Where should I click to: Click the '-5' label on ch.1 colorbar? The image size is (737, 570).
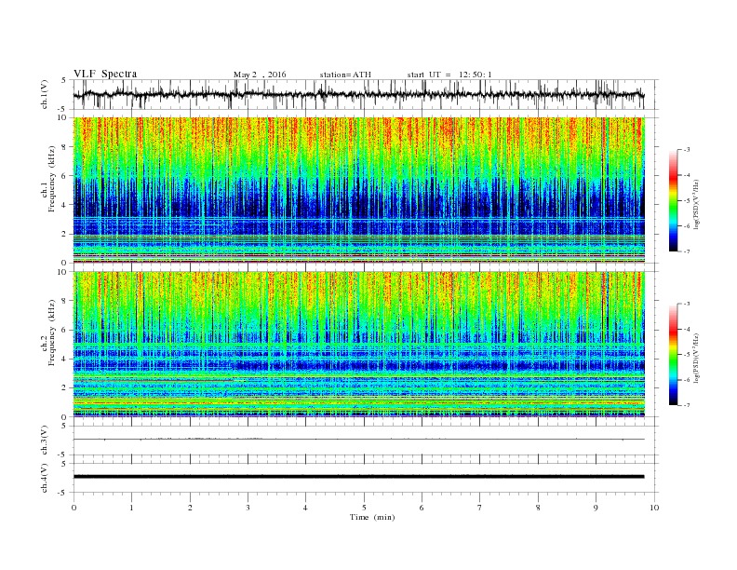pyautogui.click(x=687, y=201)
